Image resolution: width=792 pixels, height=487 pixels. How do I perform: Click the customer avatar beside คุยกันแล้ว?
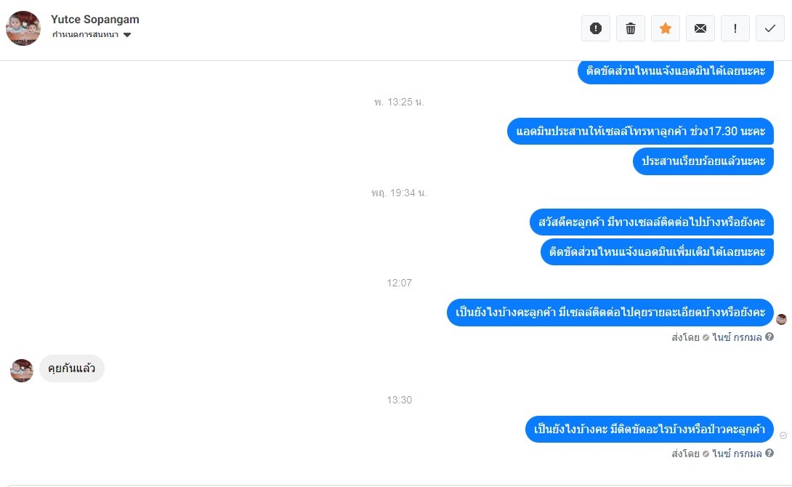coord(22,370)
